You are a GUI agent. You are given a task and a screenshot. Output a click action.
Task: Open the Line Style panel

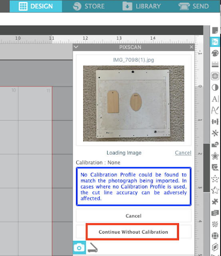tap(215, 64)
